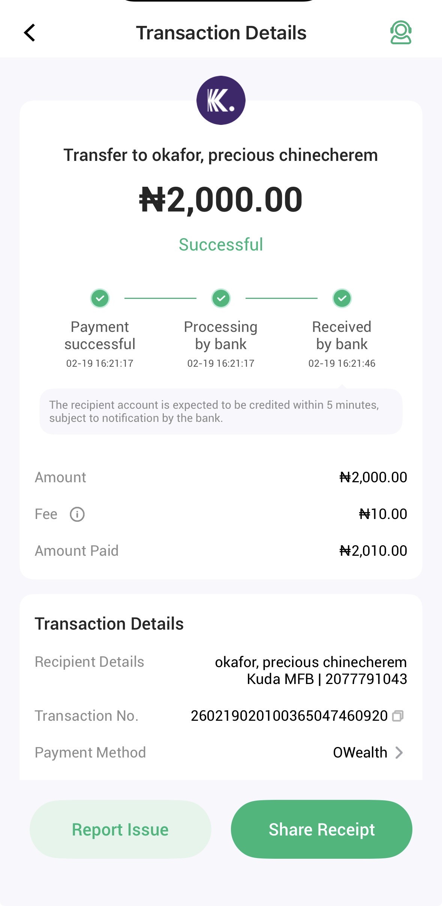The height and width of the screenshot is (906, 442).
Task: Tap the Received by bank checkmark
Action: click(x=342, y=298)
